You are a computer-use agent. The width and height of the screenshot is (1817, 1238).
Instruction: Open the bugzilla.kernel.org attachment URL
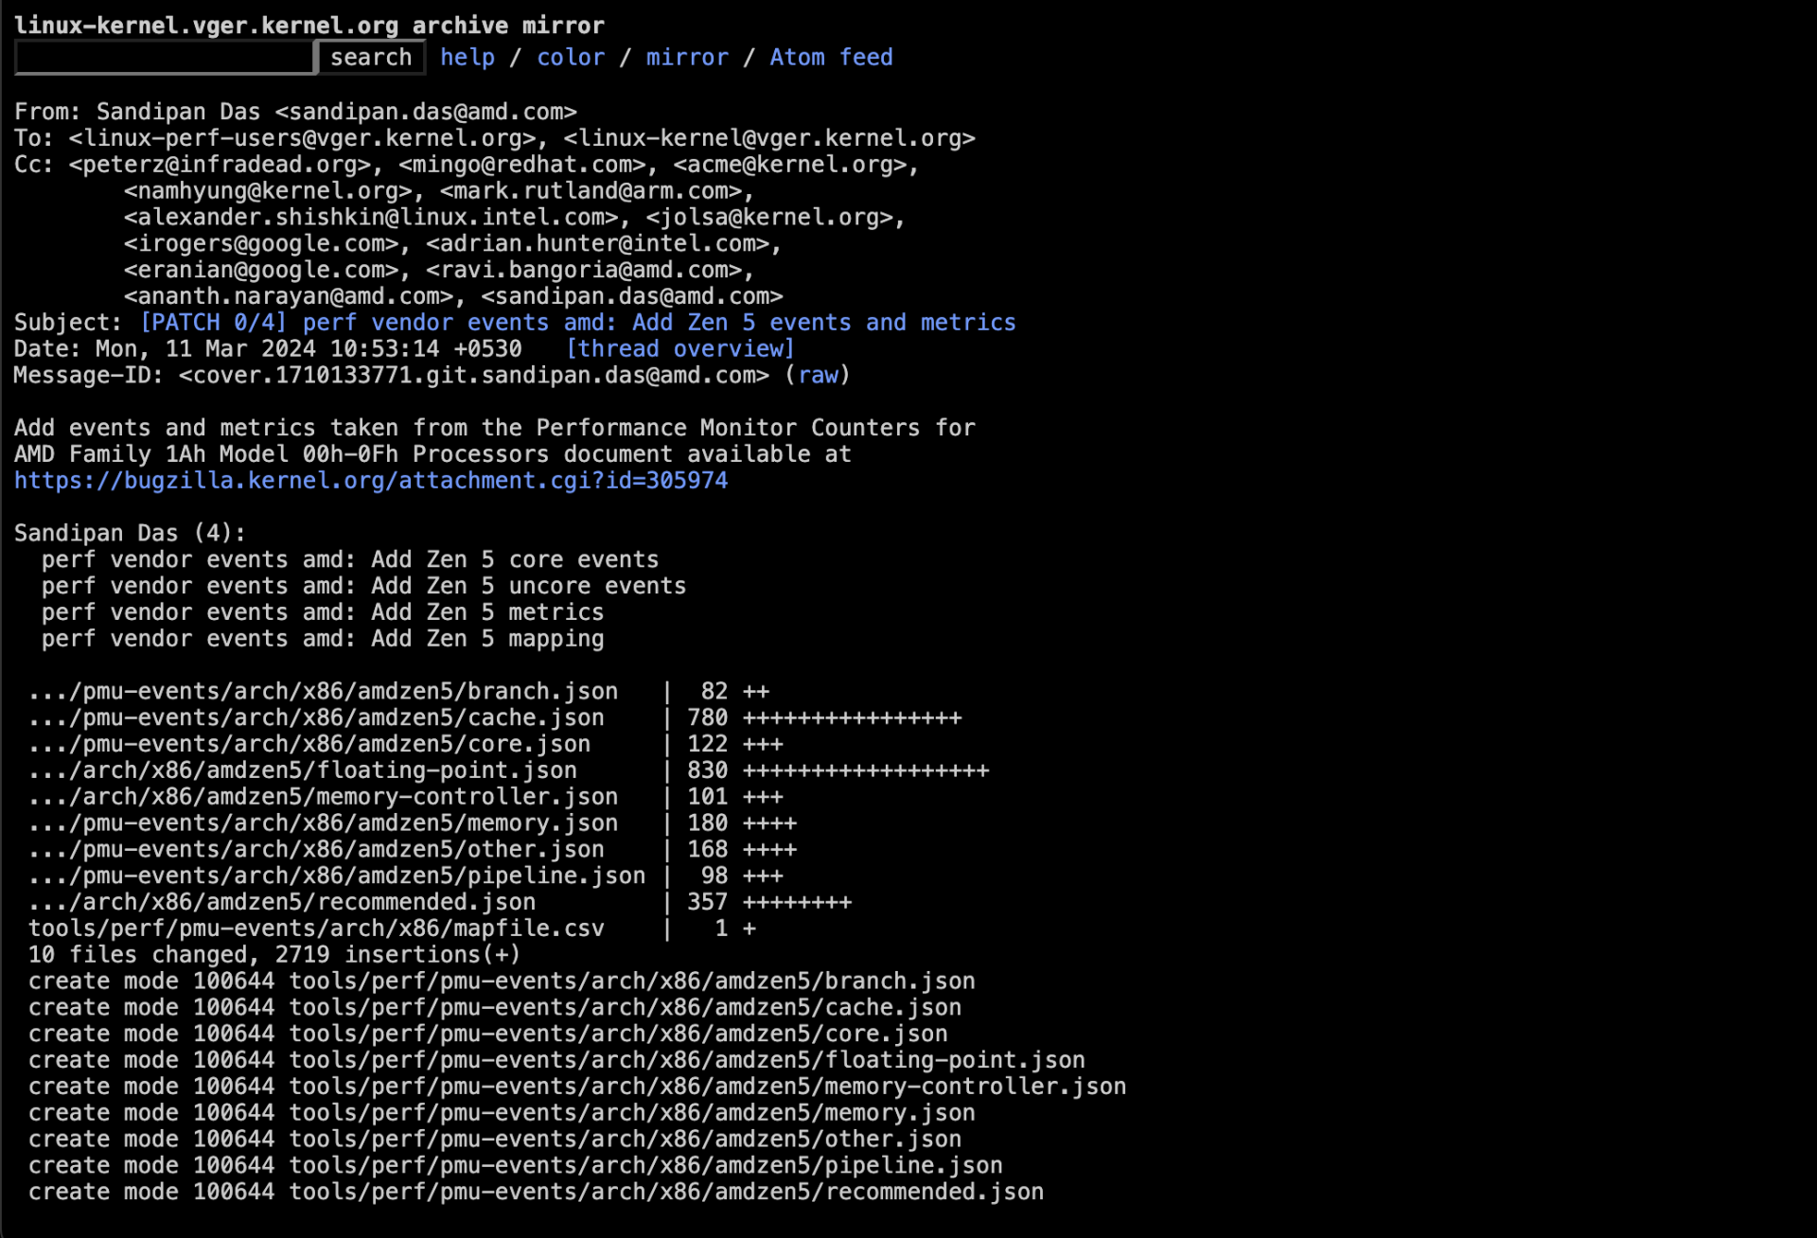(371, 481)
